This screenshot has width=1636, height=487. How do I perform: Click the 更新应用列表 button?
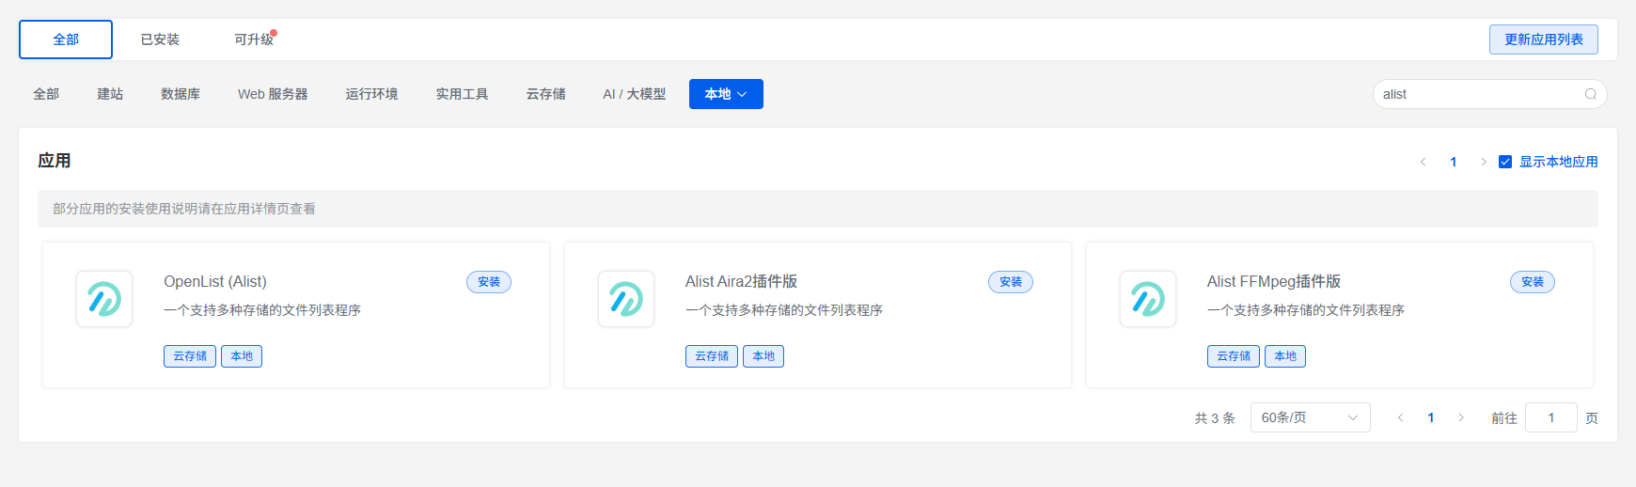tap(1544, 39)
